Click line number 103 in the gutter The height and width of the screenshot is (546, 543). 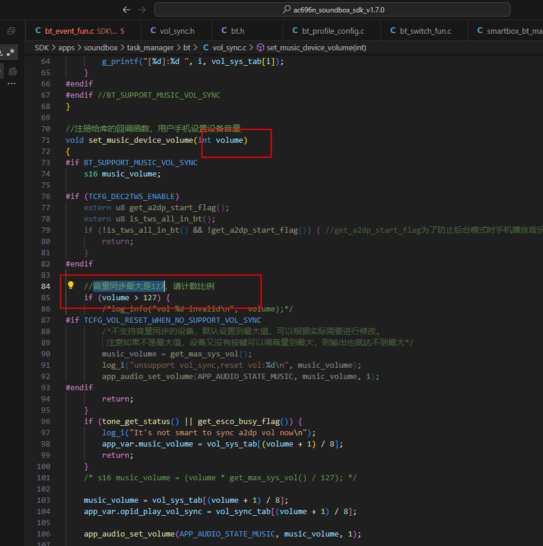point(44,500)
